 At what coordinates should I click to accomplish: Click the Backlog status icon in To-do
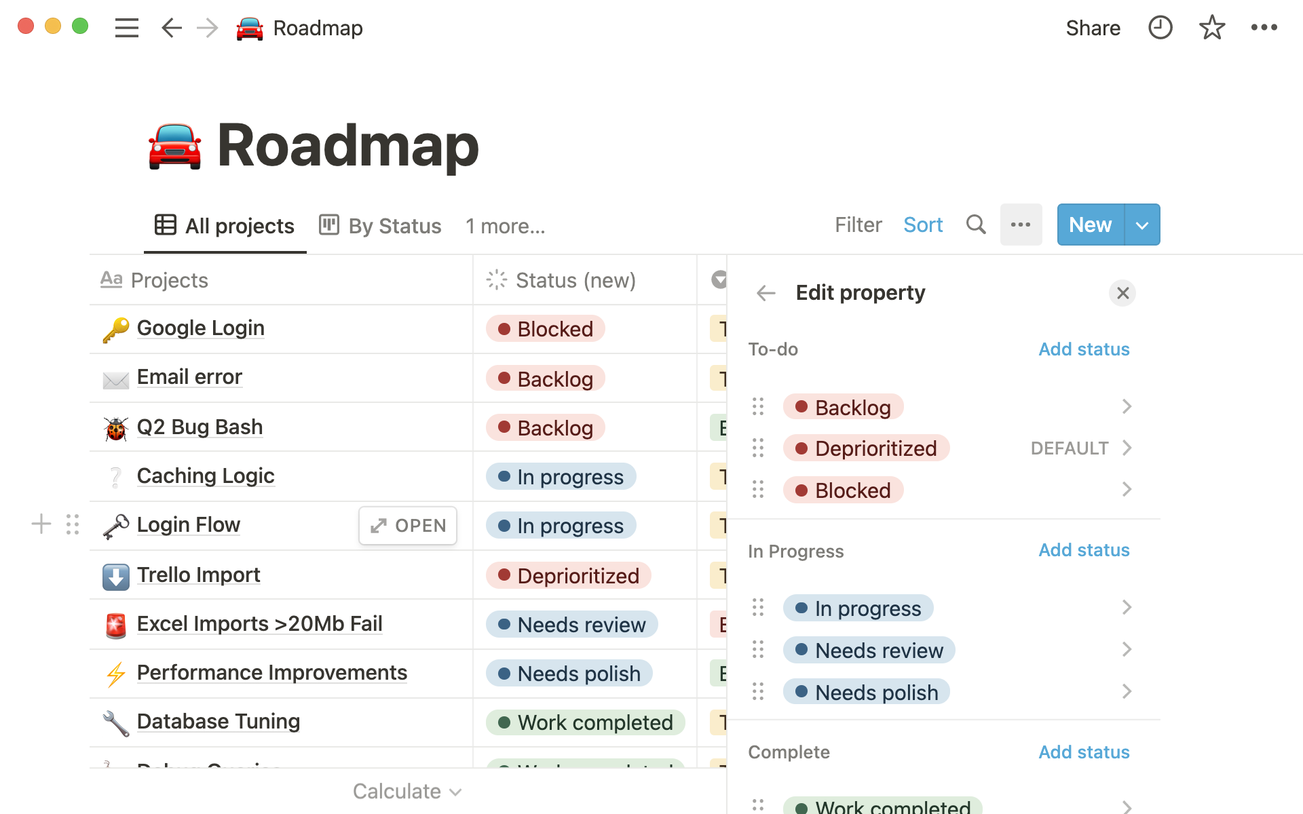803,406
